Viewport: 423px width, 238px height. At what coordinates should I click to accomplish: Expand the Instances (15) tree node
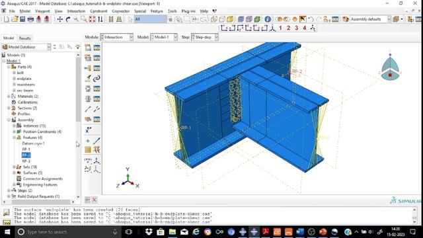point(14,126)
